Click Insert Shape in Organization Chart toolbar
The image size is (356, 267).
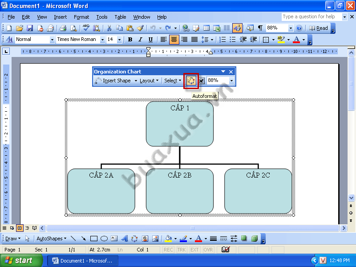point(113,81)
